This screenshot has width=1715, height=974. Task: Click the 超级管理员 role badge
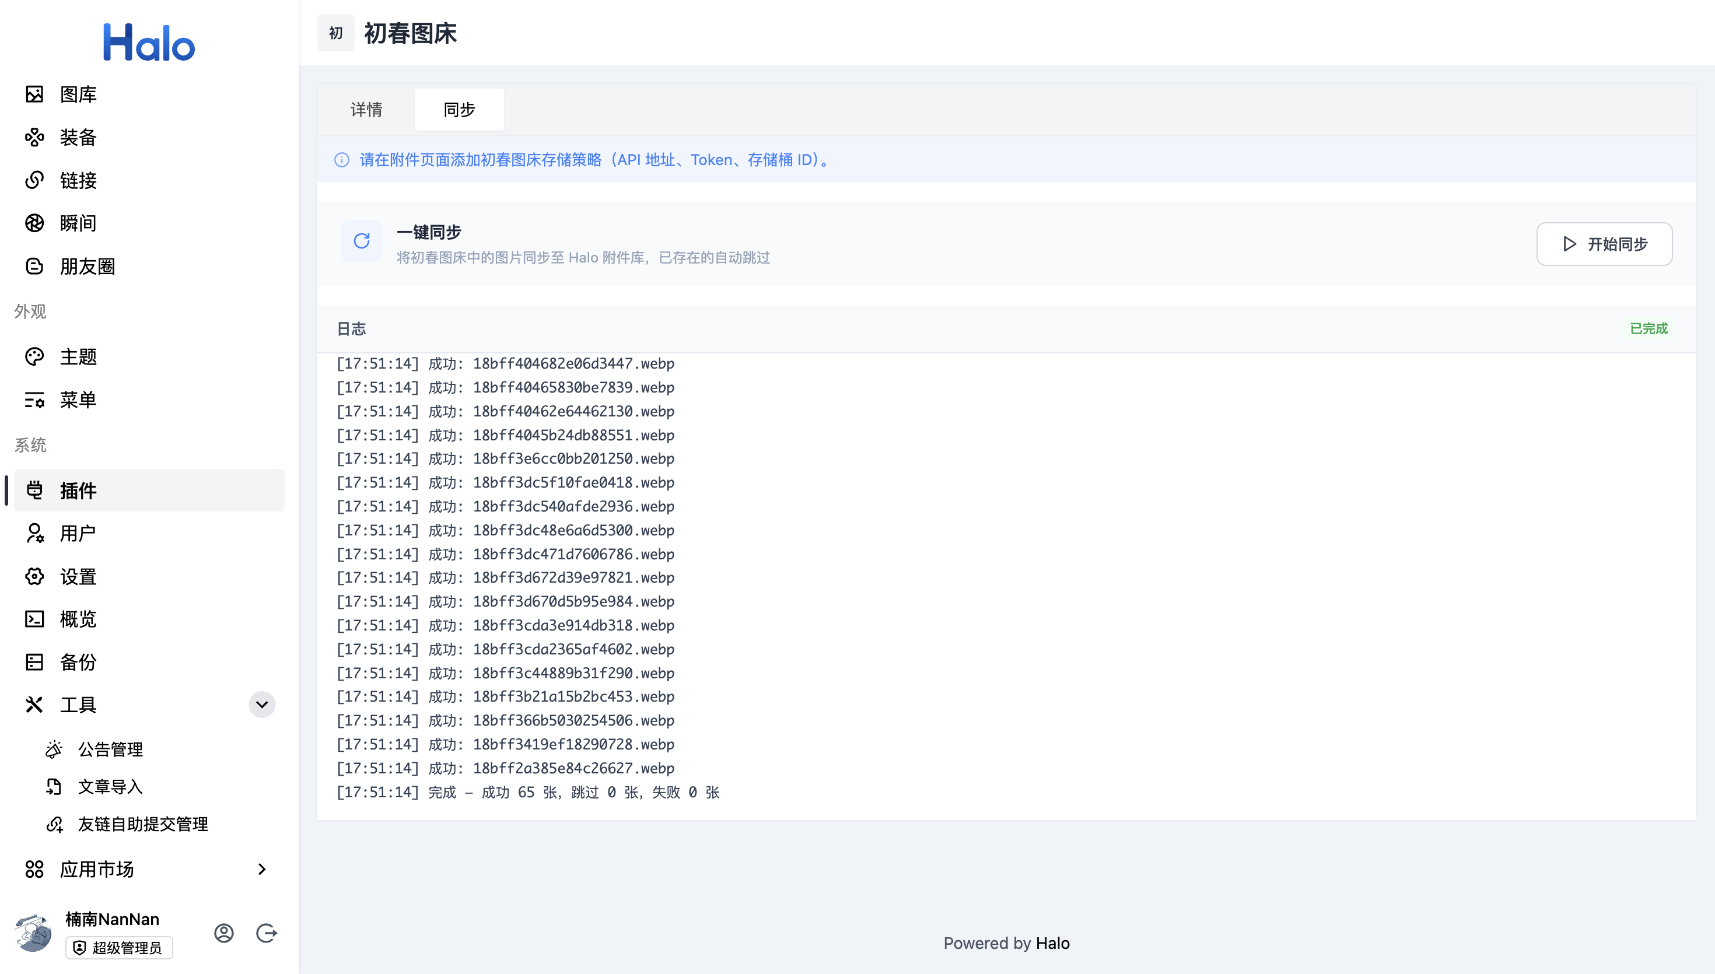pyautogui.click(x=119, y=947)
